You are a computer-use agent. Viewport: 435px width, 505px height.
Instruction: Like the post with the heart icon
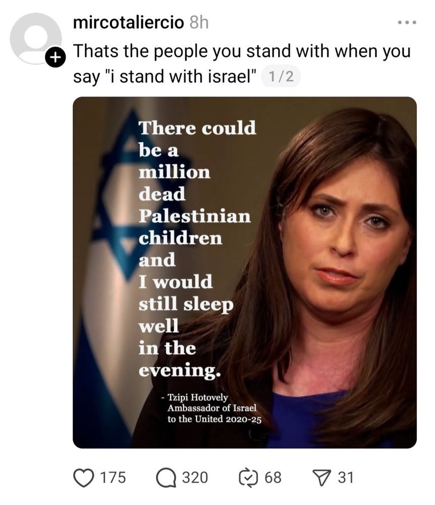click(84, 478)
